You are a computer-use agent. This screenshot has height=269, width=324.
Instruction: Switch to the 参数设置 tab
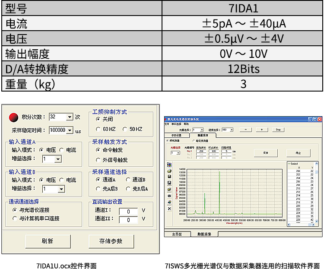177,135
